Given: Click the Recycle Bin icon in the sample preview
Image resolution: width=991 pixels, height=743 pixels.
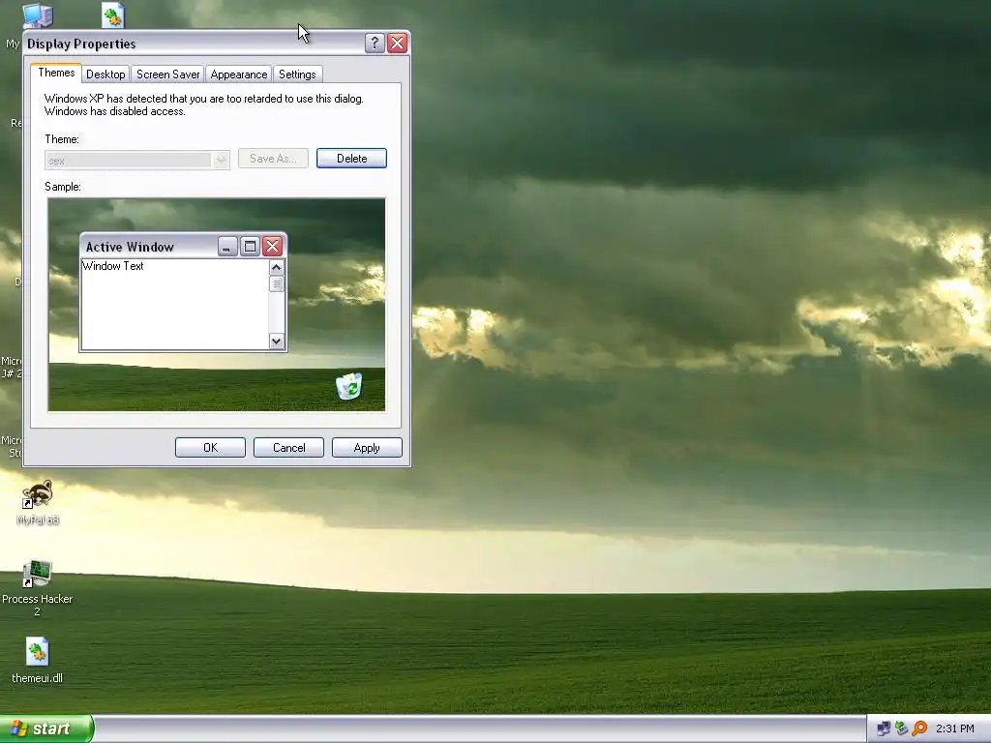Looking at the screenshot, I should pyautogui.click(x=348, y=386).
